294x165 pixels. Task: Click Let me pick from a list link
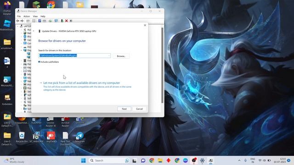(81, 83)
